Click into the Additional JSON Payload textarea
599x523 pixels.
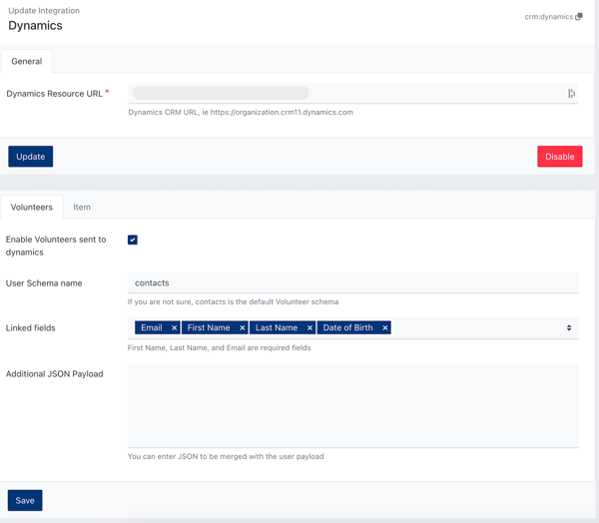(x=353, y=405)
